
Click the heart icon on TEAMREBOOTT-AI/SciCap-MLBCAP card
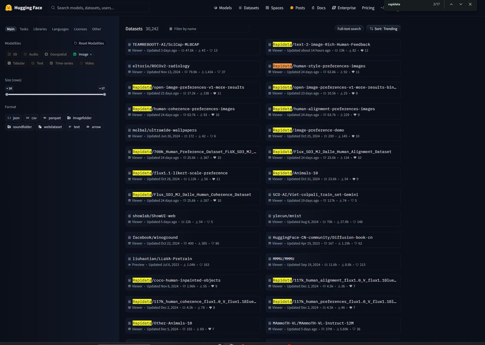tap(211, 50)
